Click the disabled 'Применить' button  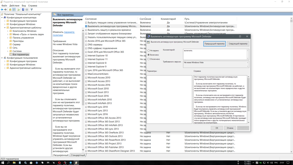[243, 128]
